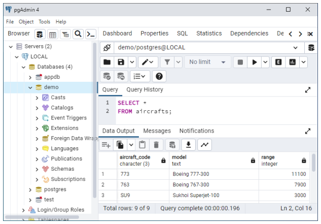This screenshot has height=224, width=321.
Task: Click the Add row icon in Data Output
Action: click(x=106, y=145)
